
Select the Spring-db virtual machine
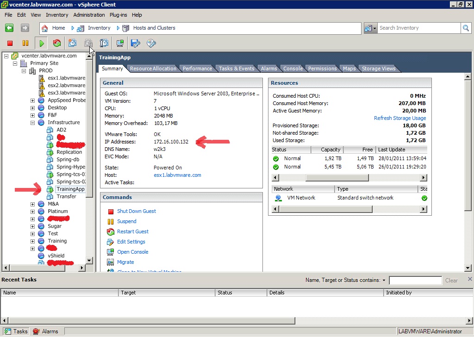(68, 160)
